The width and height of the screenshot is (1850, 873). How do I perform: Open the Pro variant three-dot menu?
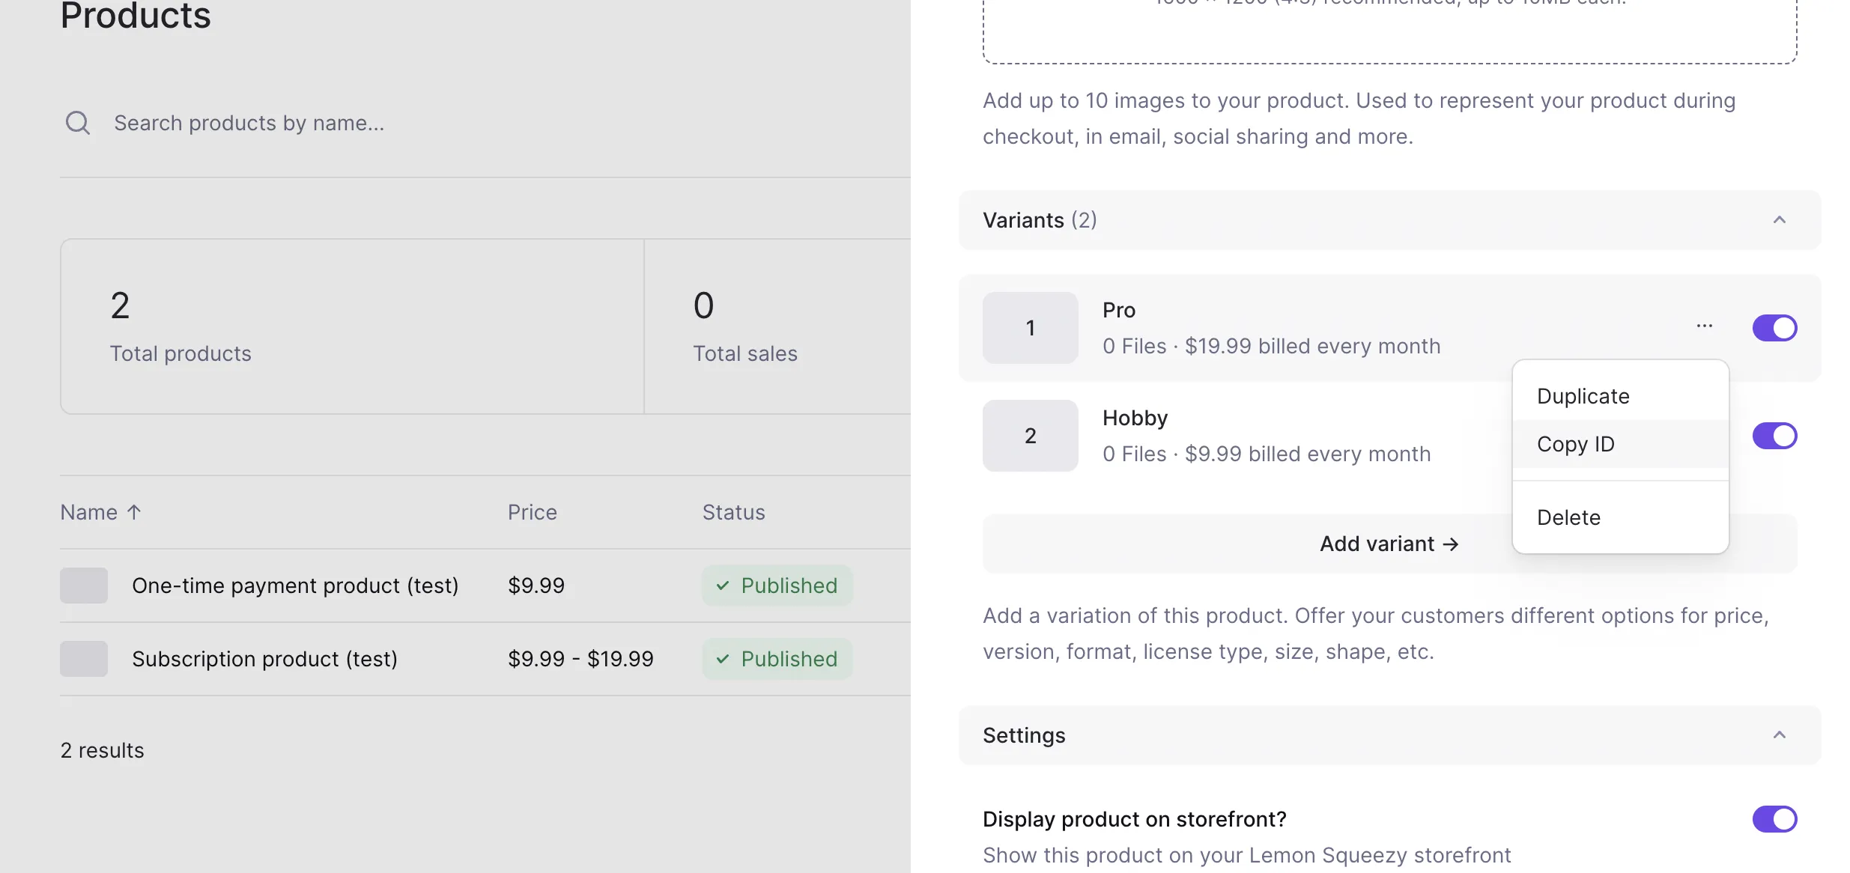(1704, 326)
